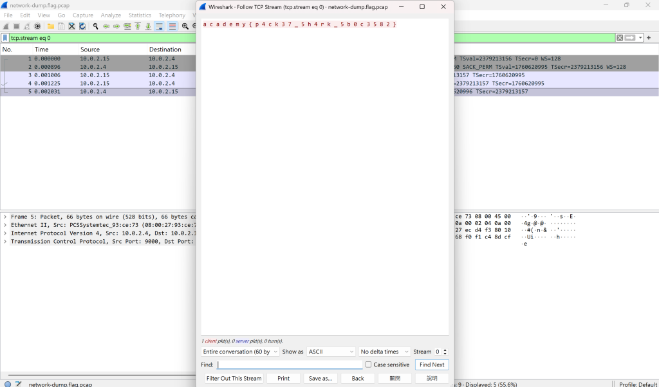The height and width of the screenshot is (387, 659).
Task: Go to the first packet
Action: 138,26
